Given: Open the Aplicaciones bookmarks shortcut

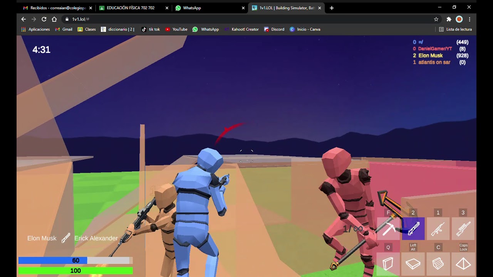Looking at the screenshot, I should click(35, 29).
